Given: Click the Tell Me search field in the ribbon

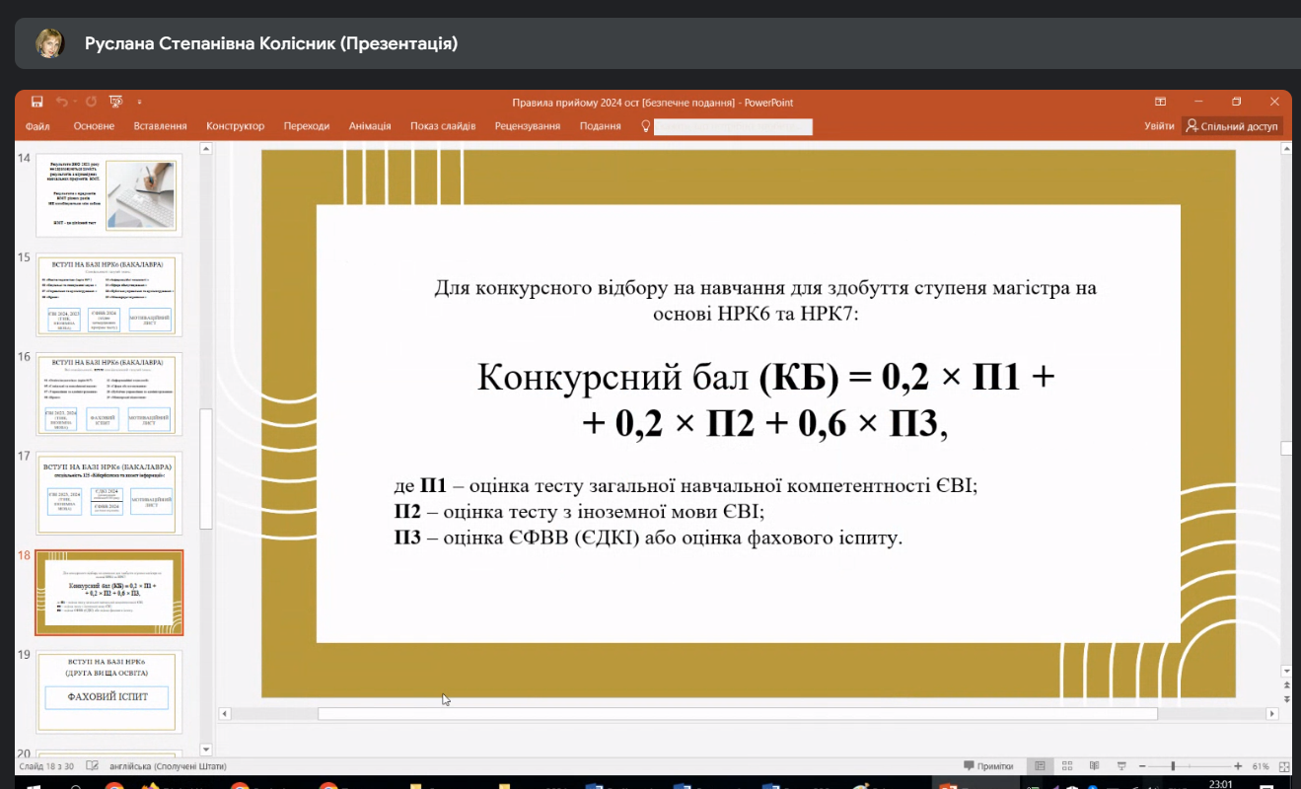Looking at the screenshot, I should click(x=733, y=126).
